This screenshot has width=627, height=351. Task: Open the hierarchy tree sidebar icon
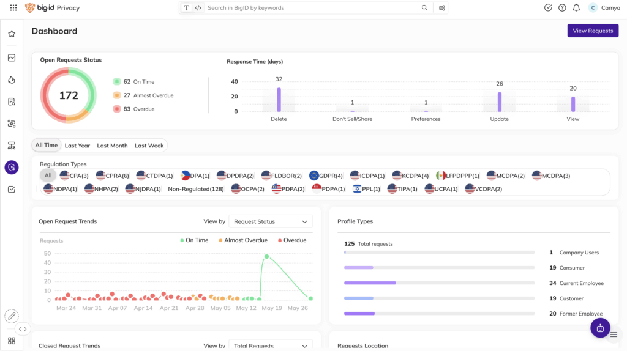click(12, 146)
